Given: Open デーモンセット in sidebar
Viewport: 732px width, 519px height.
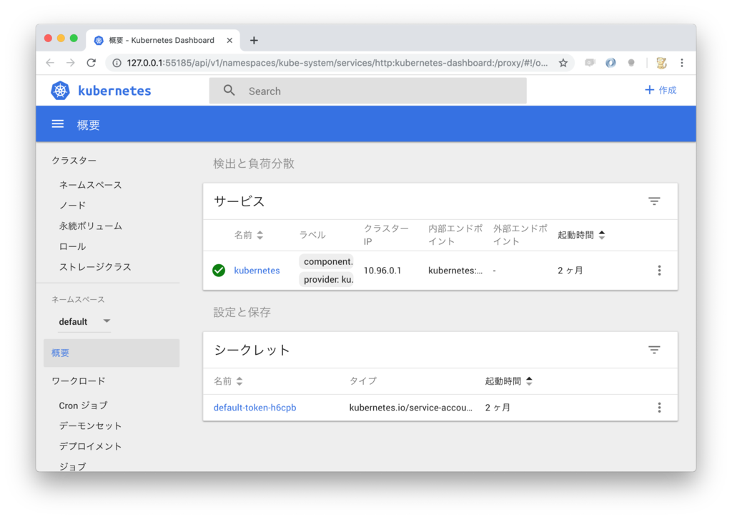Looking at the screenshot, I should tap(90, 425).
